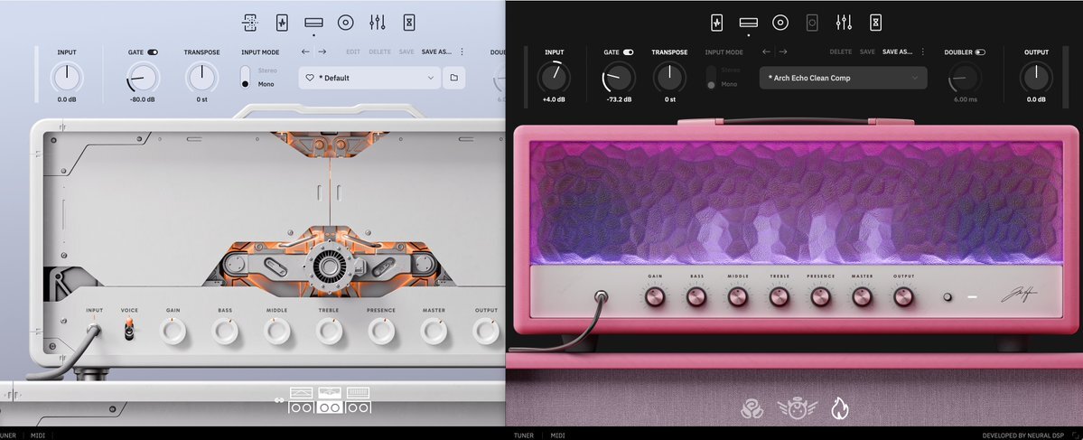Open the adaptive gate icon in left plugin

coord(249,23)
